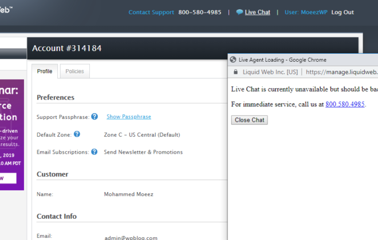Select the name Mohammed Moeez
This screenshot has width=378, height=240.
click(128, 194)
